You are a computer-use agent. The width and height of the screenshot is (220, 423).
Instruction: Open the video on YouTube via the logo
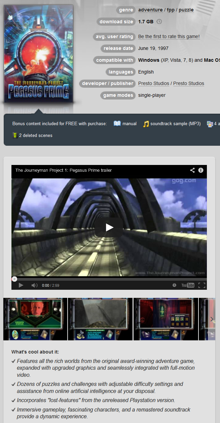pos(188,285)
